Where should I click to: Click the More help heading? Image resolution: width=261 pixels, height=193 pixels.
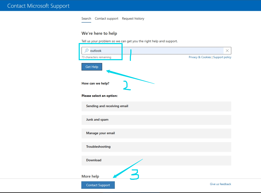tap(90, 176)
